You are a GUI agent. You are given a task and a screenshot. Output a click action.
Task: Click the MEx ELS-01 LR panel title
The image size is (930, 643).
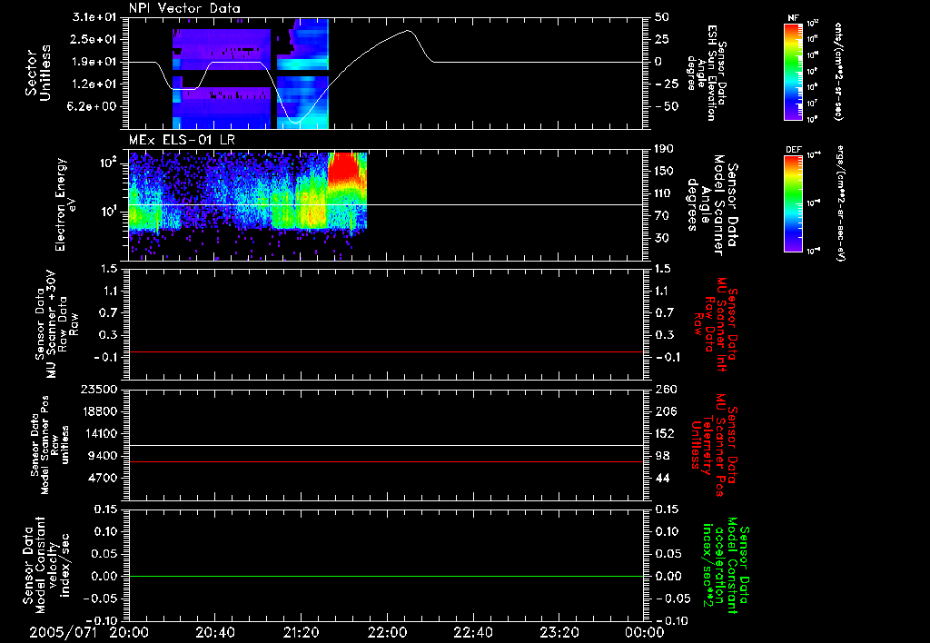click(182, 141)
